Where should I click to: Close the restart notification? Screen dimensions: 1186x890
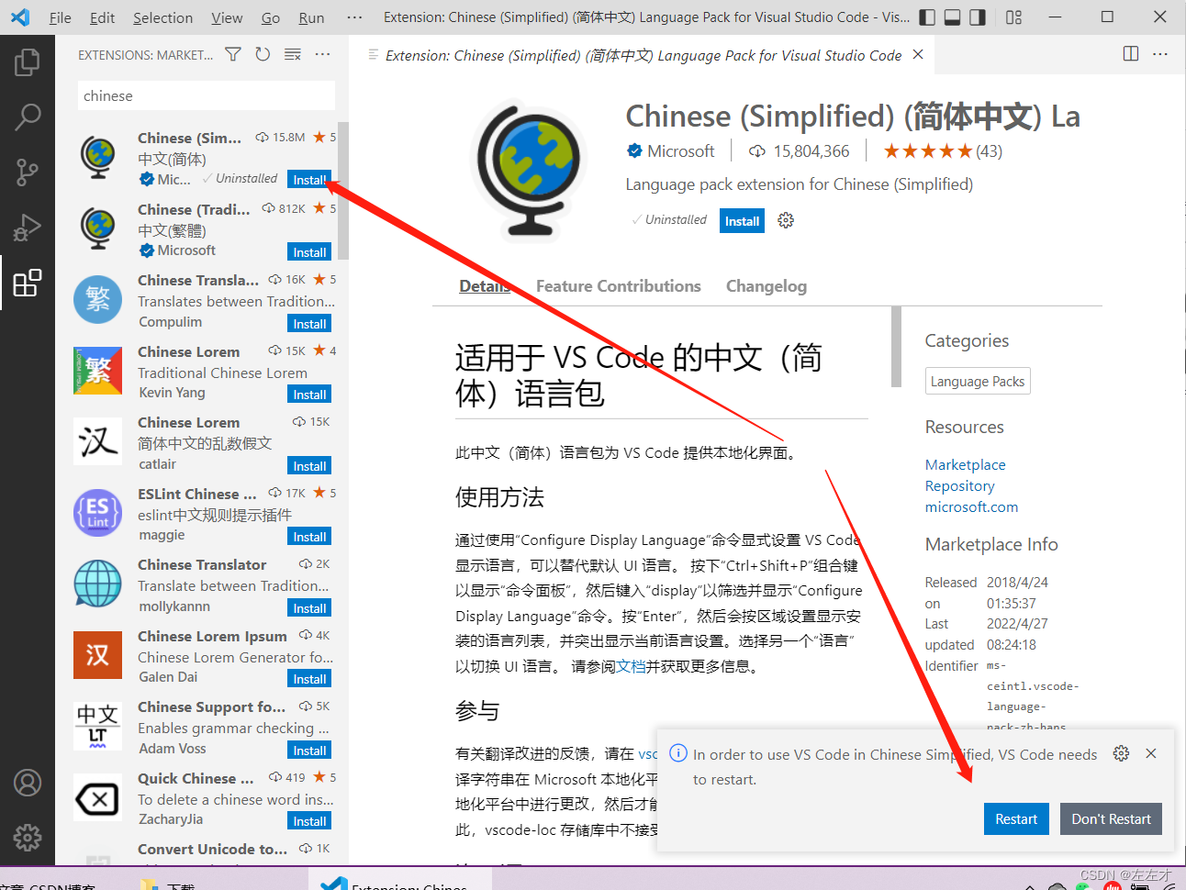1151,753
